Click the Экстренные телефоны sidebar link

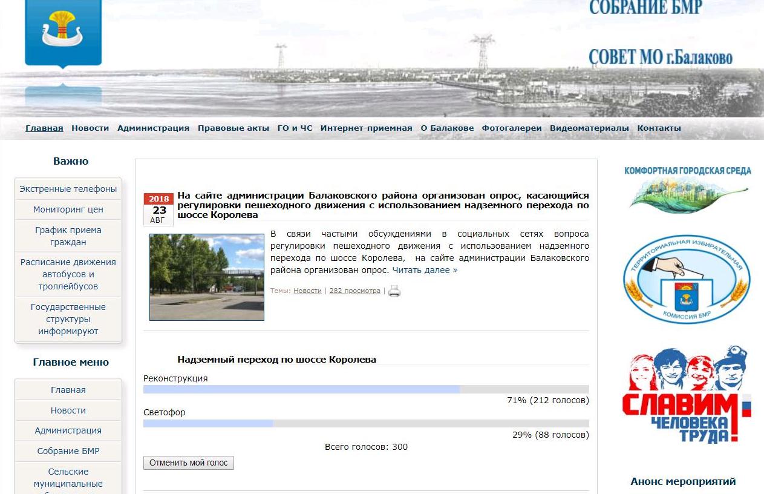(68, 189)
